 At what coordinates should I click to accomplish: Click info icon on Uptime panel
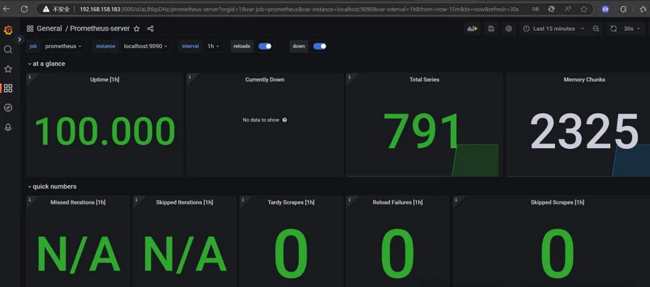click(x=29, y=77)
